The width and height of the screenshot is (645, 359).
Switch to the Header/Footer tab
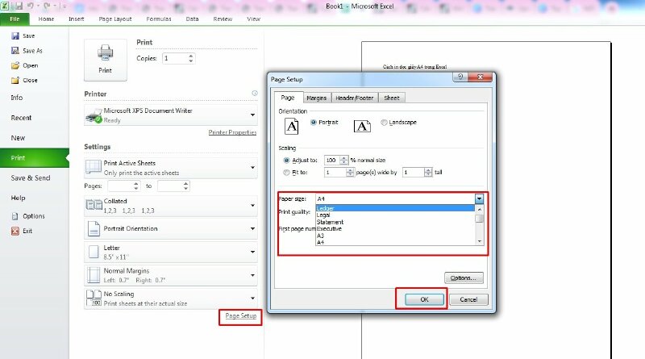pyautogui.click(x=354, y=98)
